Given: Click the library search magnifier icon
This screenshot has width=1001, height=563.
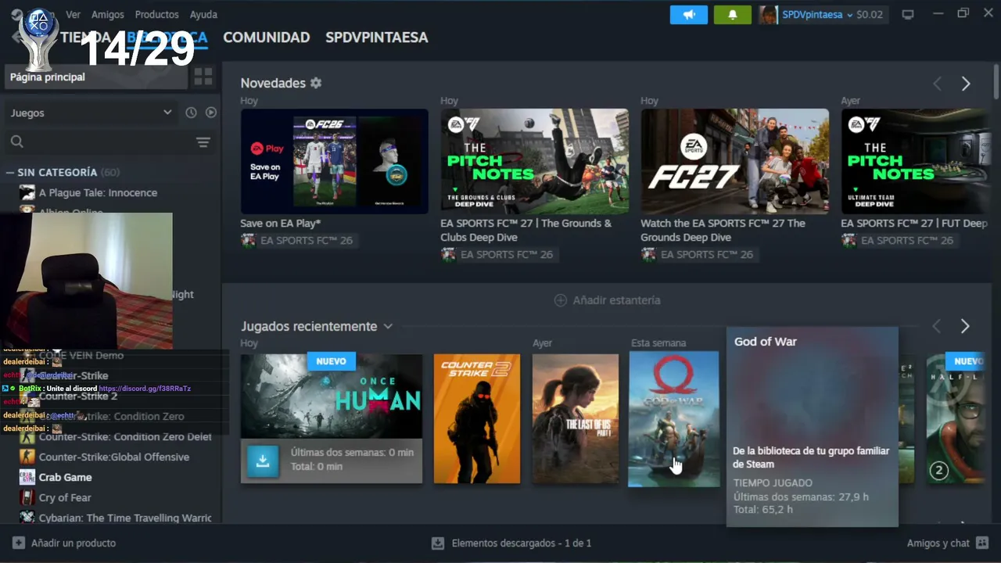Looking at the screenshot, I should point(17,142).
